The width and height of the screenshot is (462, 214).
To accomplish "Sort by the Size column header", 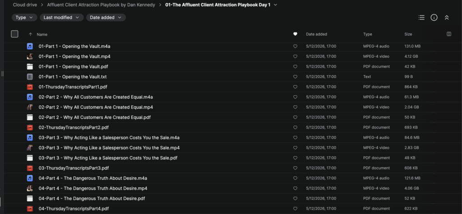I will pos(408,34).
